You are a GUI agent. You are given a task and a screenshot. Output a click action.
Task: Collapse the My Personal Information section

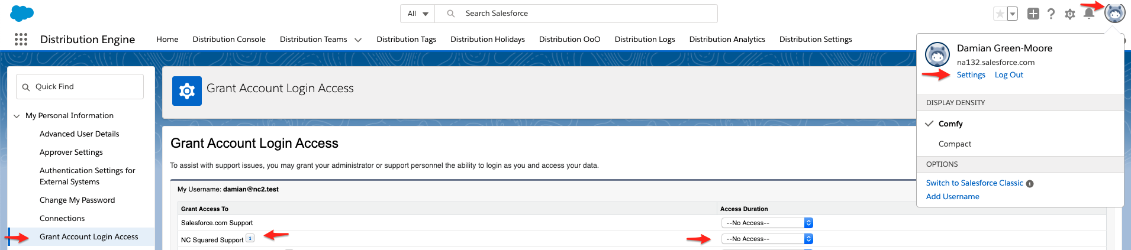click(x=17, y=116)
